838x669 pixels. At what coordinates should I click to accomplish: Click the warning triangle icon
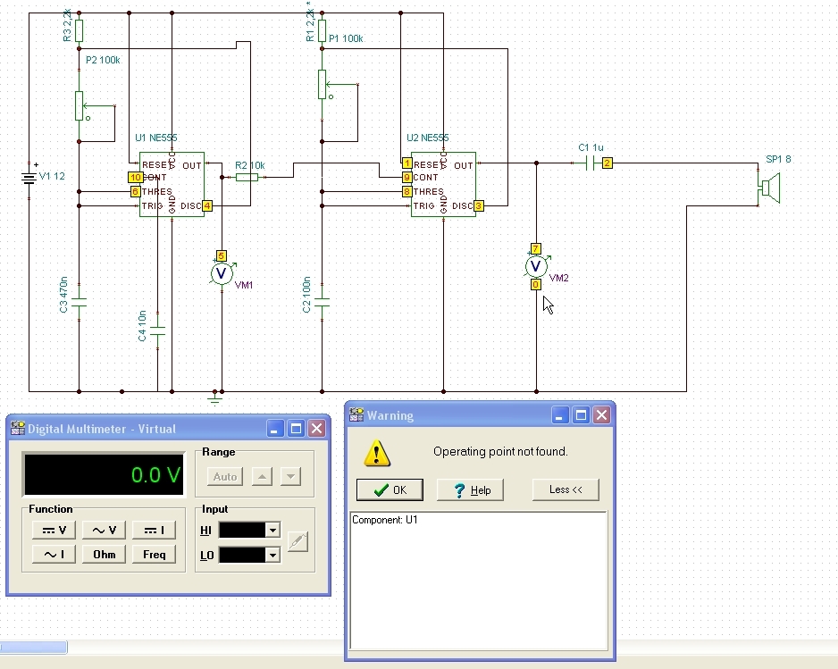coord(377,453)
